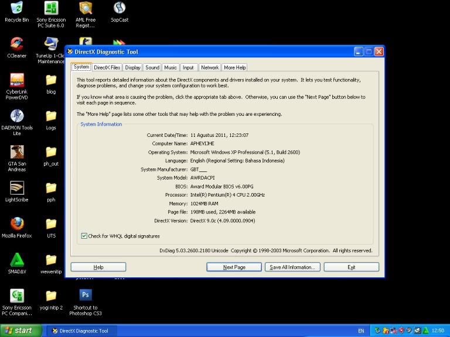Click the BIOS value Award Modular BIOS
This screenshot has height=337, width=450.
tap(222, 186)
